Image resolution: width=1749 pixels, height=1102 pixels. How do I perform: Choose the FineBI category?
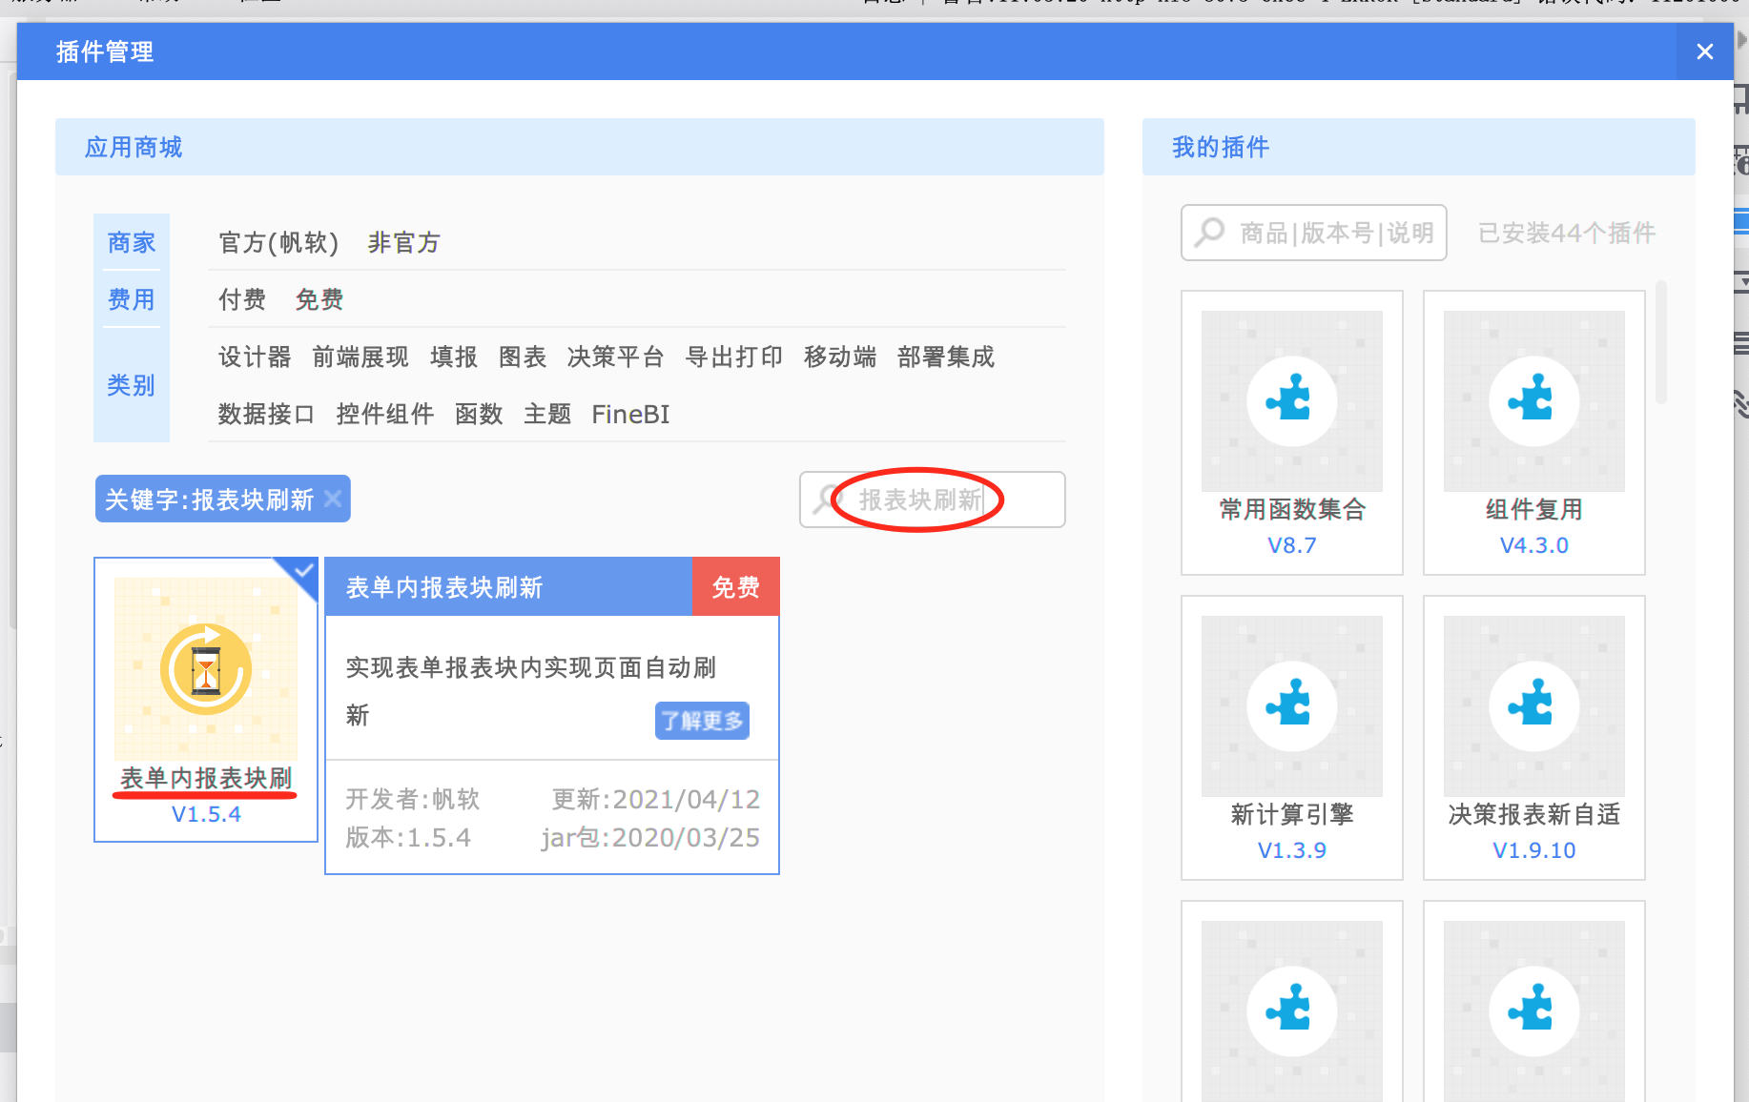[630, 414]
